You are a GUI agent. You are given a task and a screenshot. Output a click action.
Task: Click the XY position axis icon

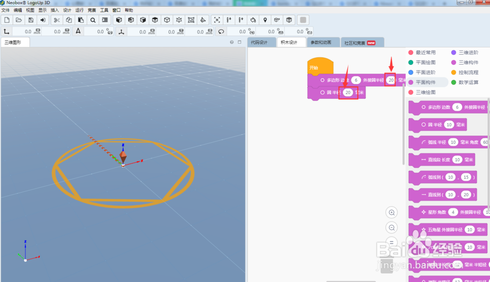[x=6, y=31]
